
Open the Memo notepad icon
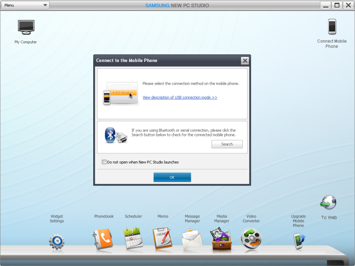(x=162, y=239)
